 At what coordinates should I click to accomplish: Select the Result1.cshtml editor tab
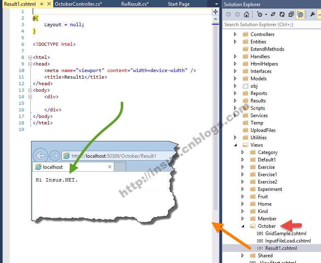tap(20, 4)
